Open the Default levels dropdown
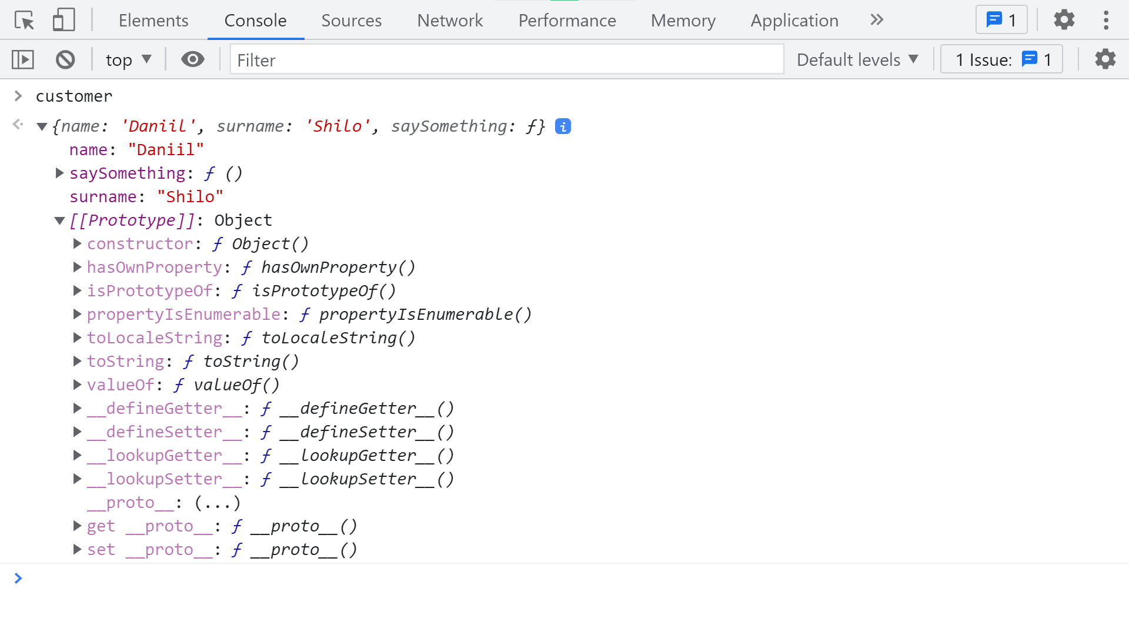 (x=857, y=59)
